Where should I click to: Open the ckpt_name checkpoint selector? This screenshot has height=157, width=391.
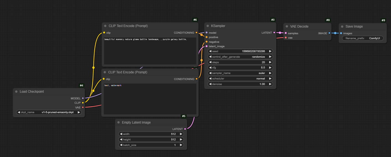click(x=49, y=112)
